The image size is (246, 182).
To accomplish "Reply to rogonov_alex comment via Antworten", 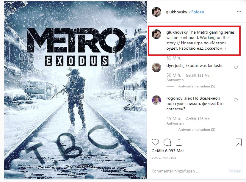I will point(175,123).
